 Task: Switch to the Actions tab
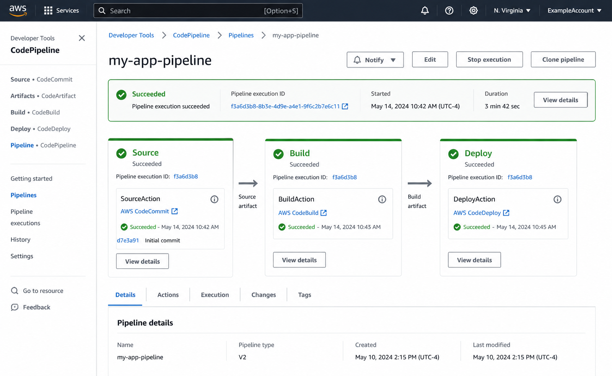tap(168, 295)
